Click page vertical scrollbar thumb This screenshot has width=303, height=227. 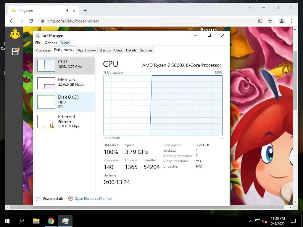[295, 80]
